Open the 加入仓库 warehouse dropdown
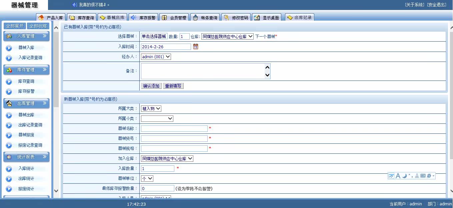 pyautogui.click(x=167, y=159)
